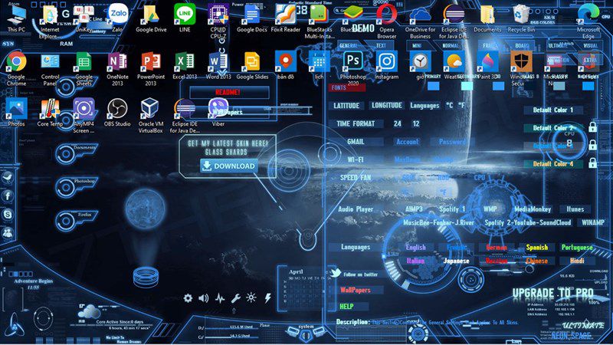
Task: Click the DOWNLOAD button for Glass Shards
Action: tap(229, 166)
